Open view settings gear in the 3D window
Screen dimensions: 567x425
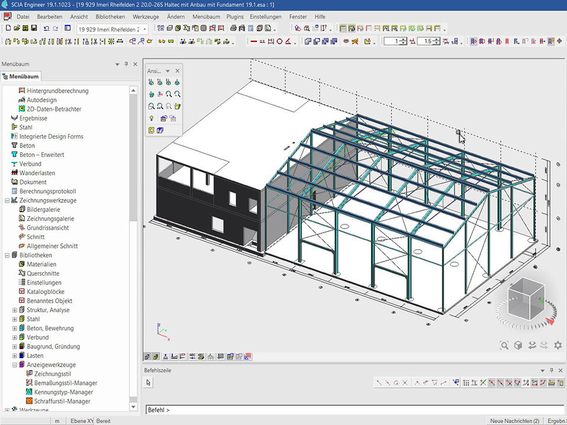coord(558,345)
